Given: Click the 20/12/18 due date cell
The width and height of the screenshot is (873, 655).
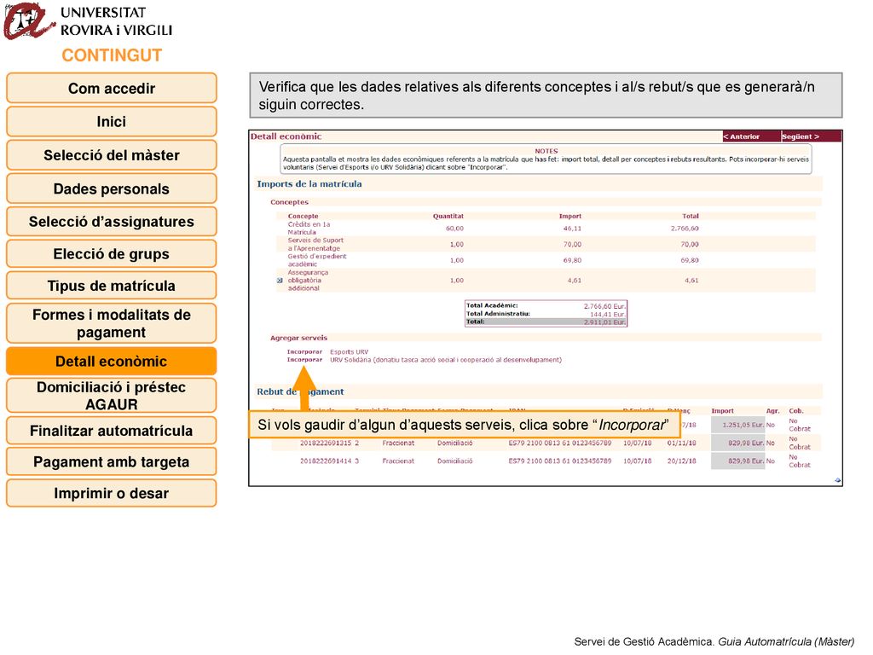Looking at the screenshot, I should pos(681,461).
